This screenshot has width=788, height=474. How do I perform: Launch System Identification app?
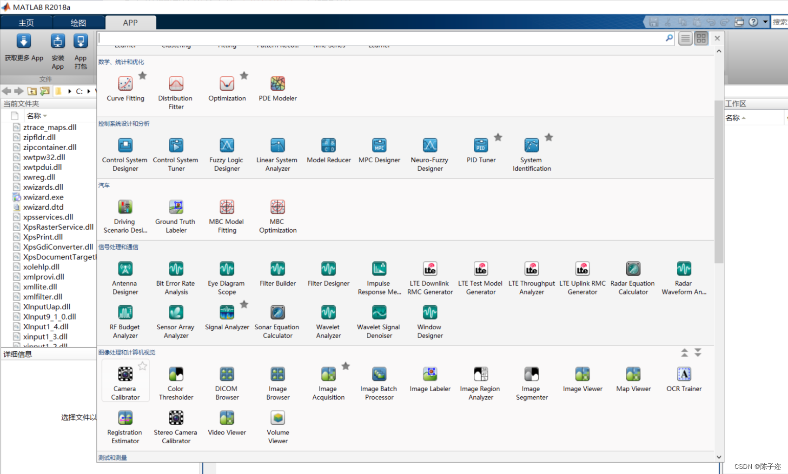click(x=531, y=154)
